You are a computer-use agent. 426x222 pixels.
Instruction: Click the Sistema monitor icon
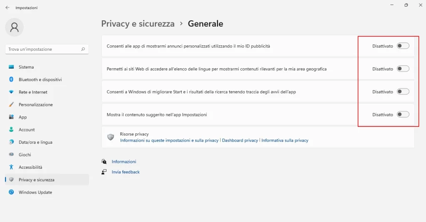point(11,67)
